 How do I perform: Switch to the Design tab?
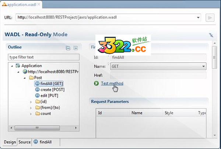click(10, 142)
